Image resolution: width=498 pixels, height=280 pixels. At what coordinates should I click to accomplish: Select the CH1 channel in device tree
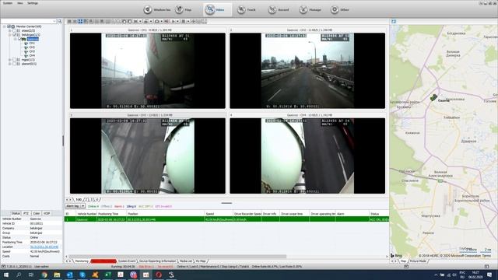[32, 43]
